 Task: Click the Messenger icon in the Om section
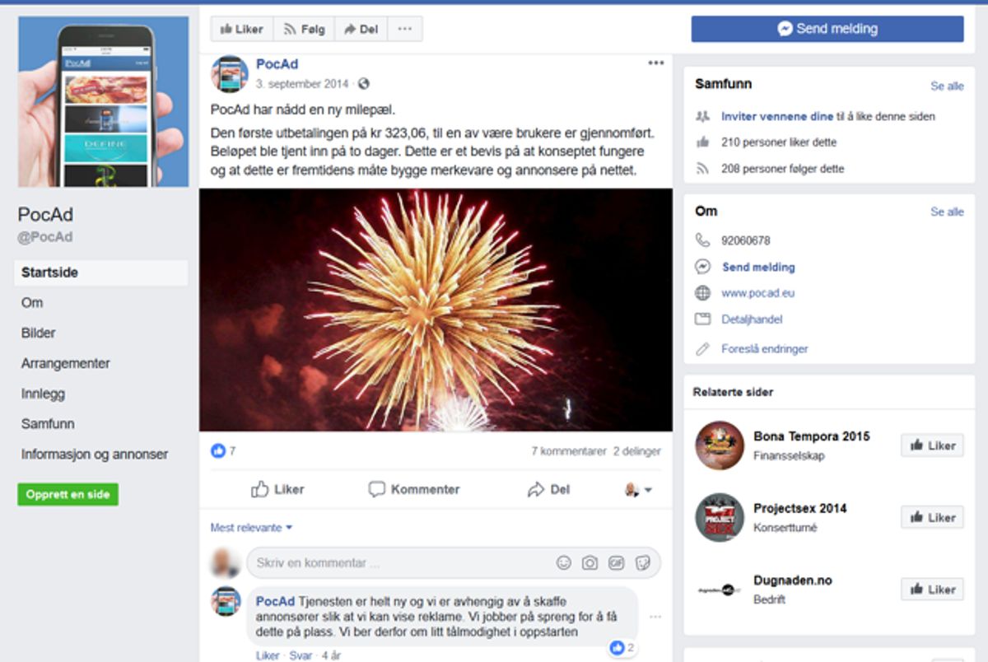click(x=702, y=267)
